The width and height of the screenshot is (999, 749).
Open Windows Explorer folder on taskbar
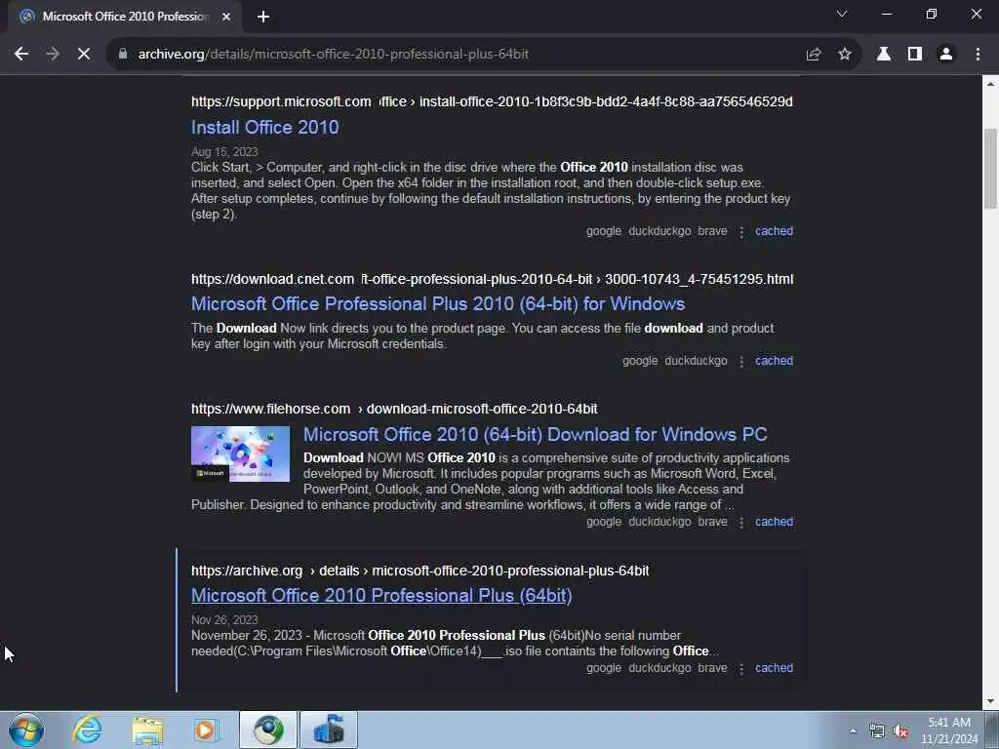[x=147, y=729]
